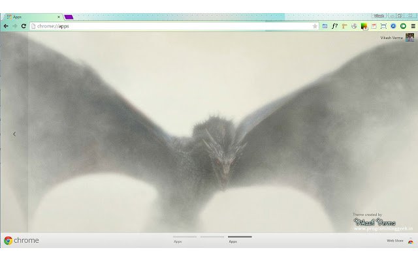418x261 pixels.
Task: Open the WhatFont 'f?' extension
Action: pos(334,26)
